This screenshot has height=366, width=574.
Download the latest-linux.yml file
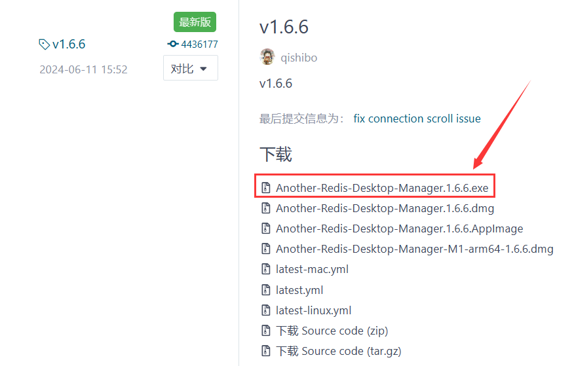[x=314, y=311]
